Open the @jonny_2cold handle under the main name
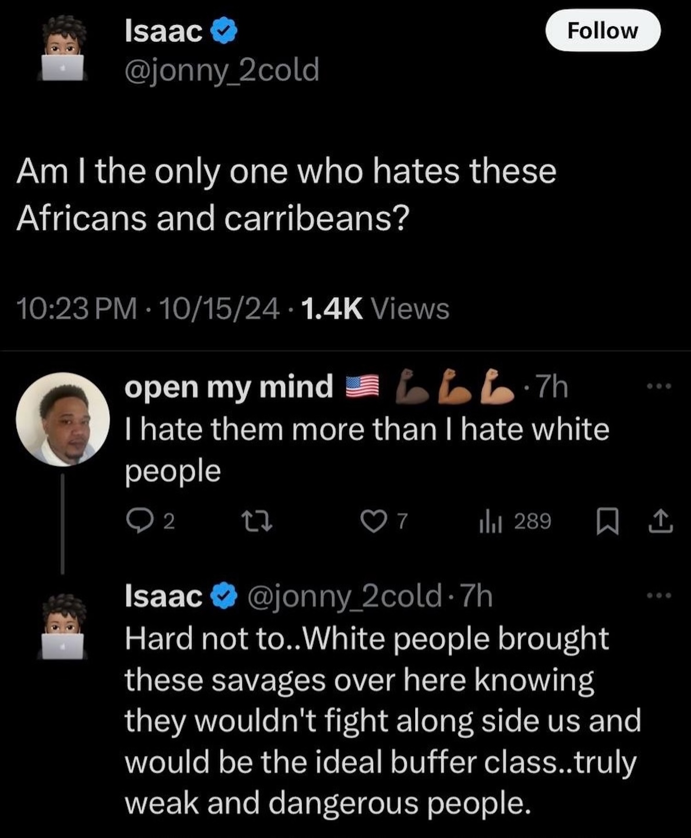 pos(222,70)
